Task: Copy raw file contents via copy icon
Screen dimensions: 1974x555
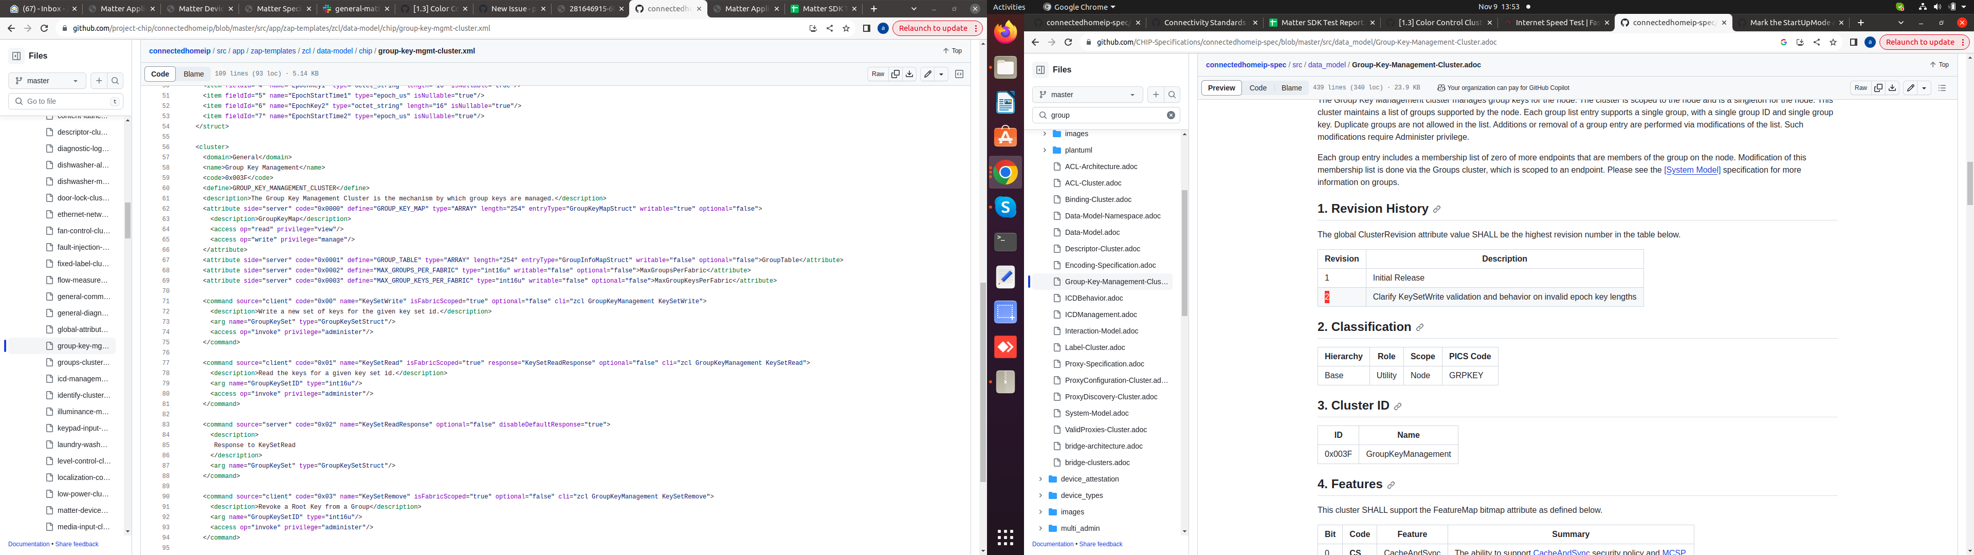Action: pyautogui.click(x=895, y=73)
